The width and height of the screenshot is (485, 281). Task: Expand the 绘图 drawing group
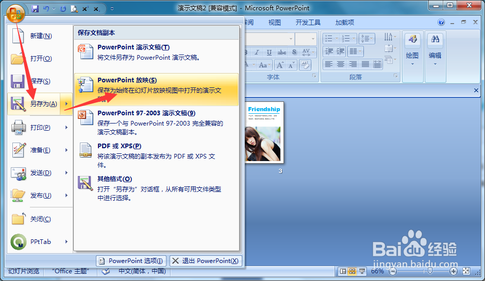click(412, 57)
